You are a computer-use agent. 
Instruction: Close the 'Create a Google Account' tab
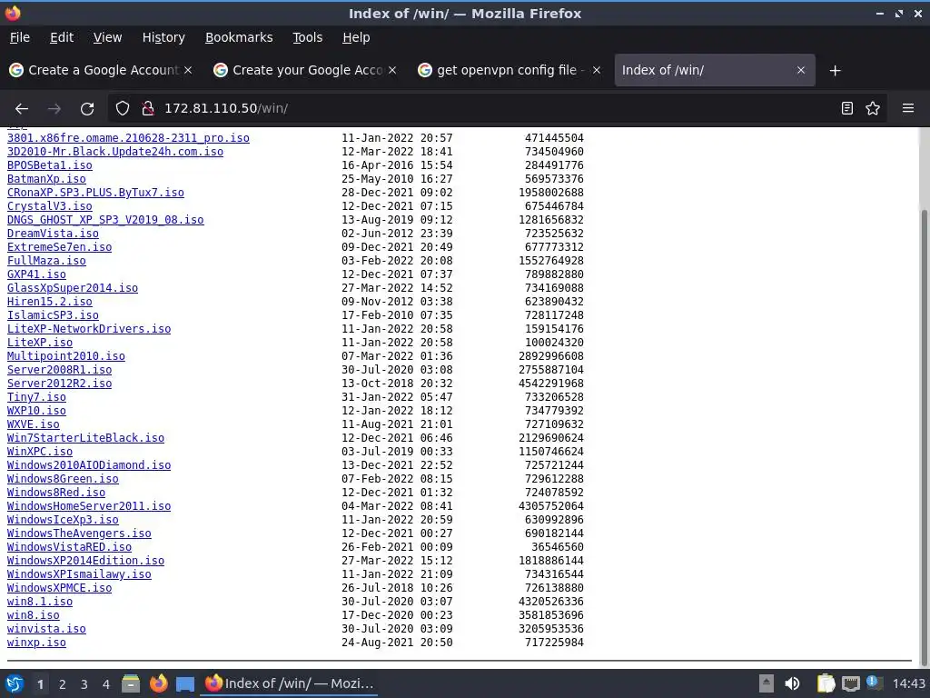pyautogui.click(x=188, y=70)
